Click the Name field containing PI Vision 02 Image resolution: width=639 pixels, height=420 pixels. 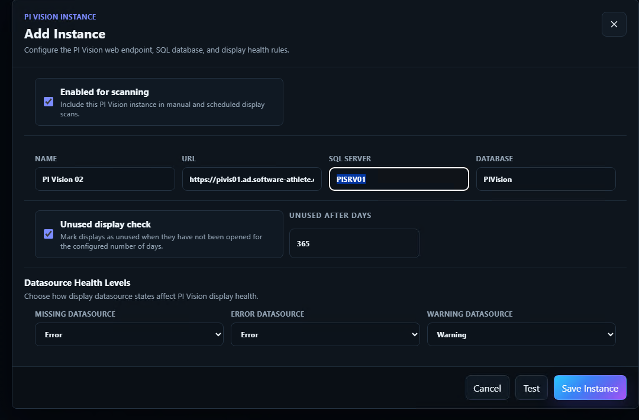[x=105, y=179]
